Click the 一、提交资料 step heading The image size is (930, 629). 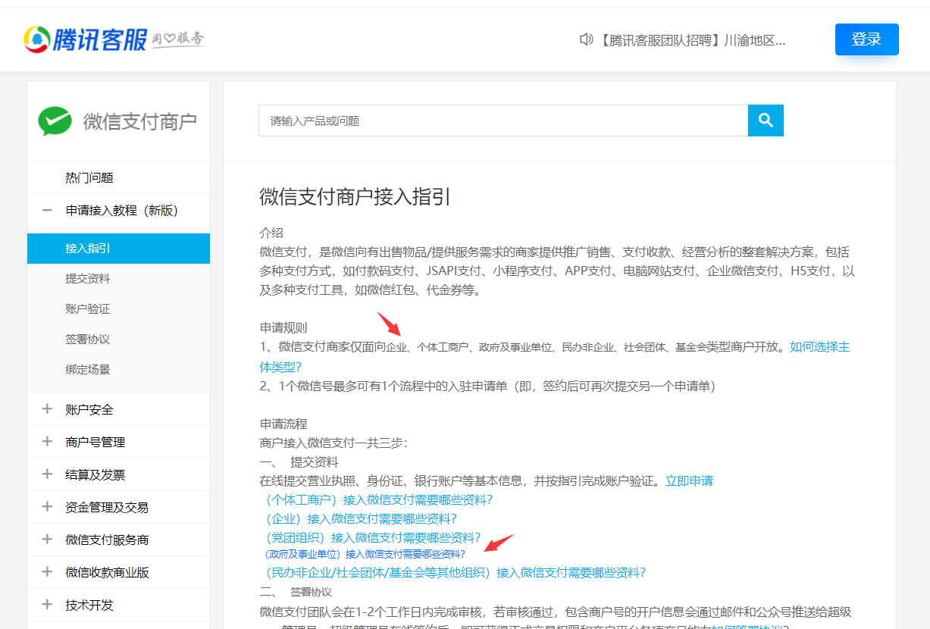point(299,462)
